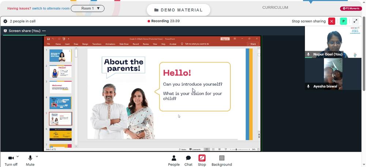Screen dimensions: 366x167
Task: Switch to Normal view icon
Action: pos(207,149)
